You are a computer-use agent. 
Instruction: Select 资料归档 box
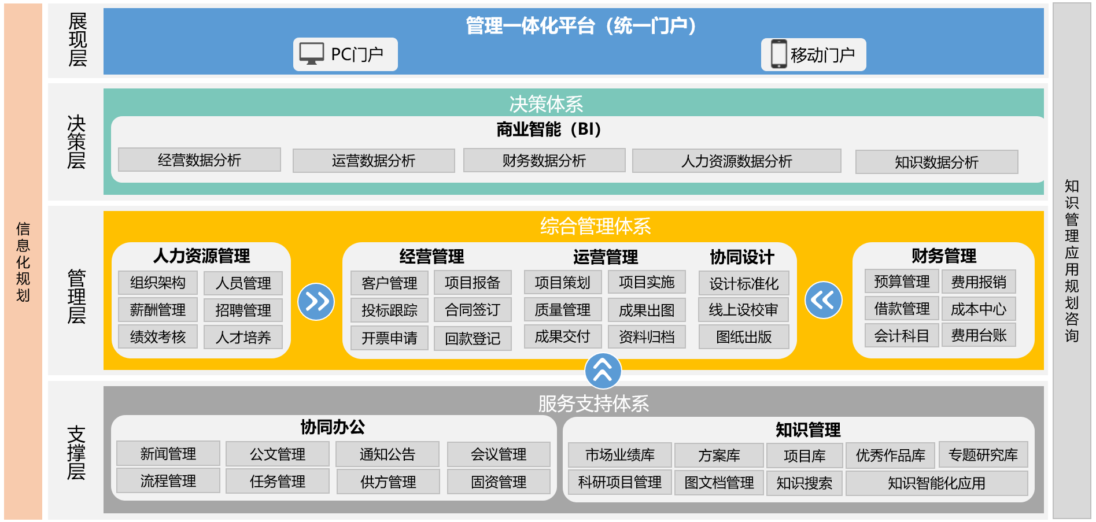(x=647, y=337)
